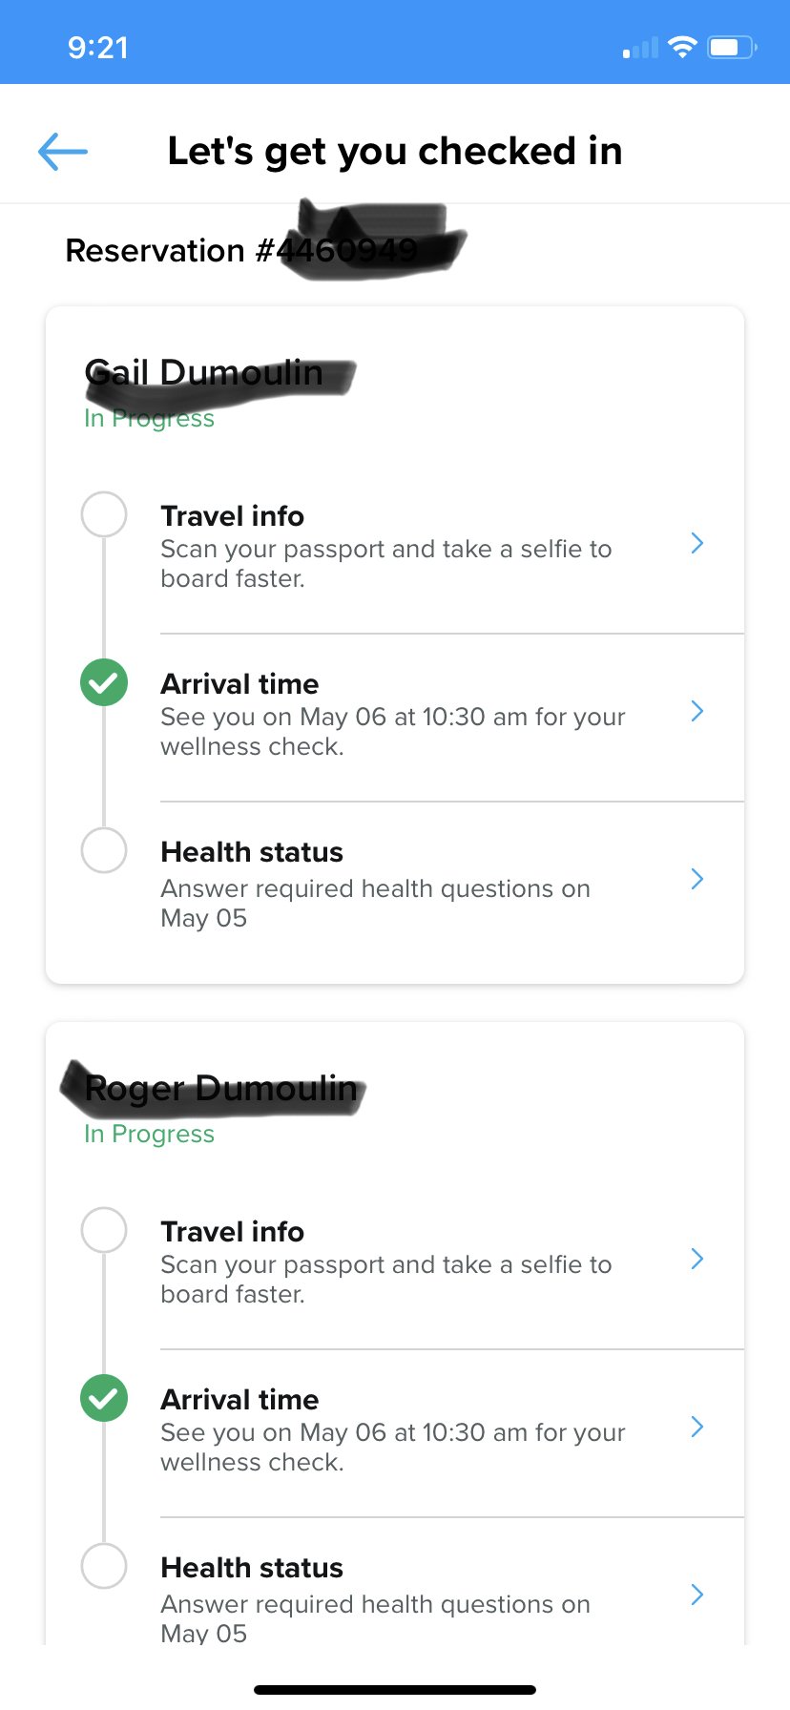The height and width of the screenshot is (1710, 790).
Task: Open second traveler's Health status chevron
Action: tap(697, 1595)
